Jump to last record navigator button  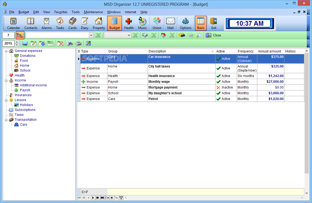pos(102,198)
